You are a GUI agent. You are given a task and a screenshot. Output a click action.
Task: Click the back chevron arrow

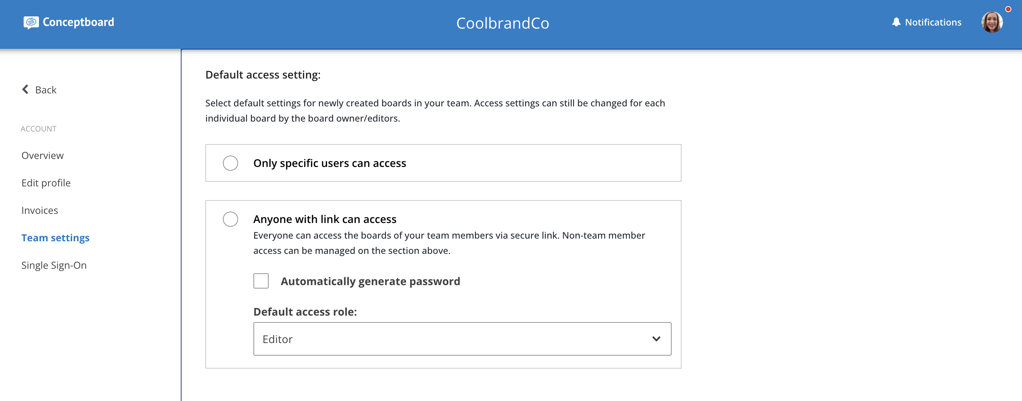click(x=26, y=90)
